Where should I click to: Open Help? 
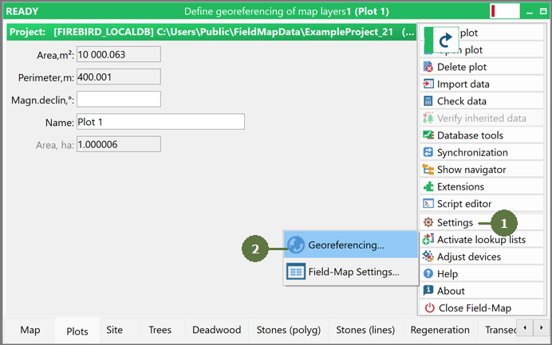(481, 273)
